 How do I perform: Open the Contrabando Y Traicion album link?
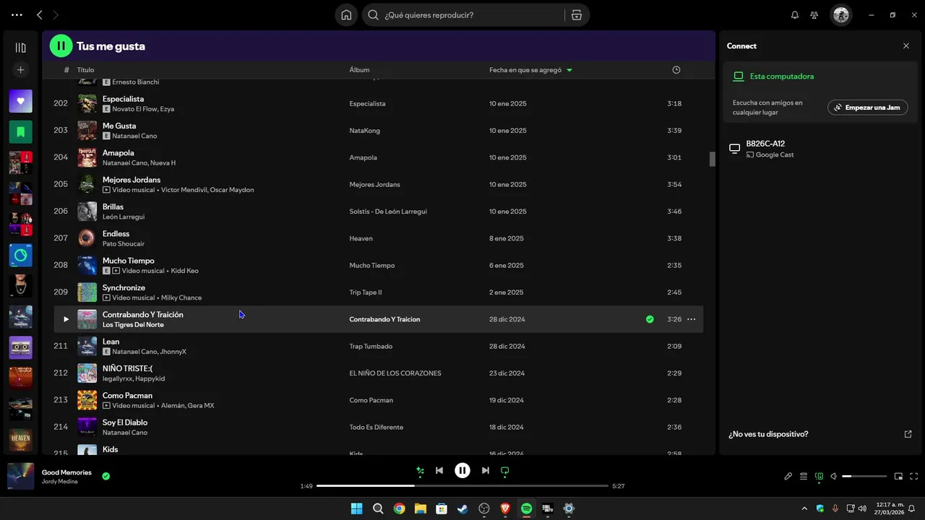(384, 319)
